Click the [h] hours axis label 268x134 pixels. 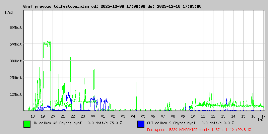(261, 119)
